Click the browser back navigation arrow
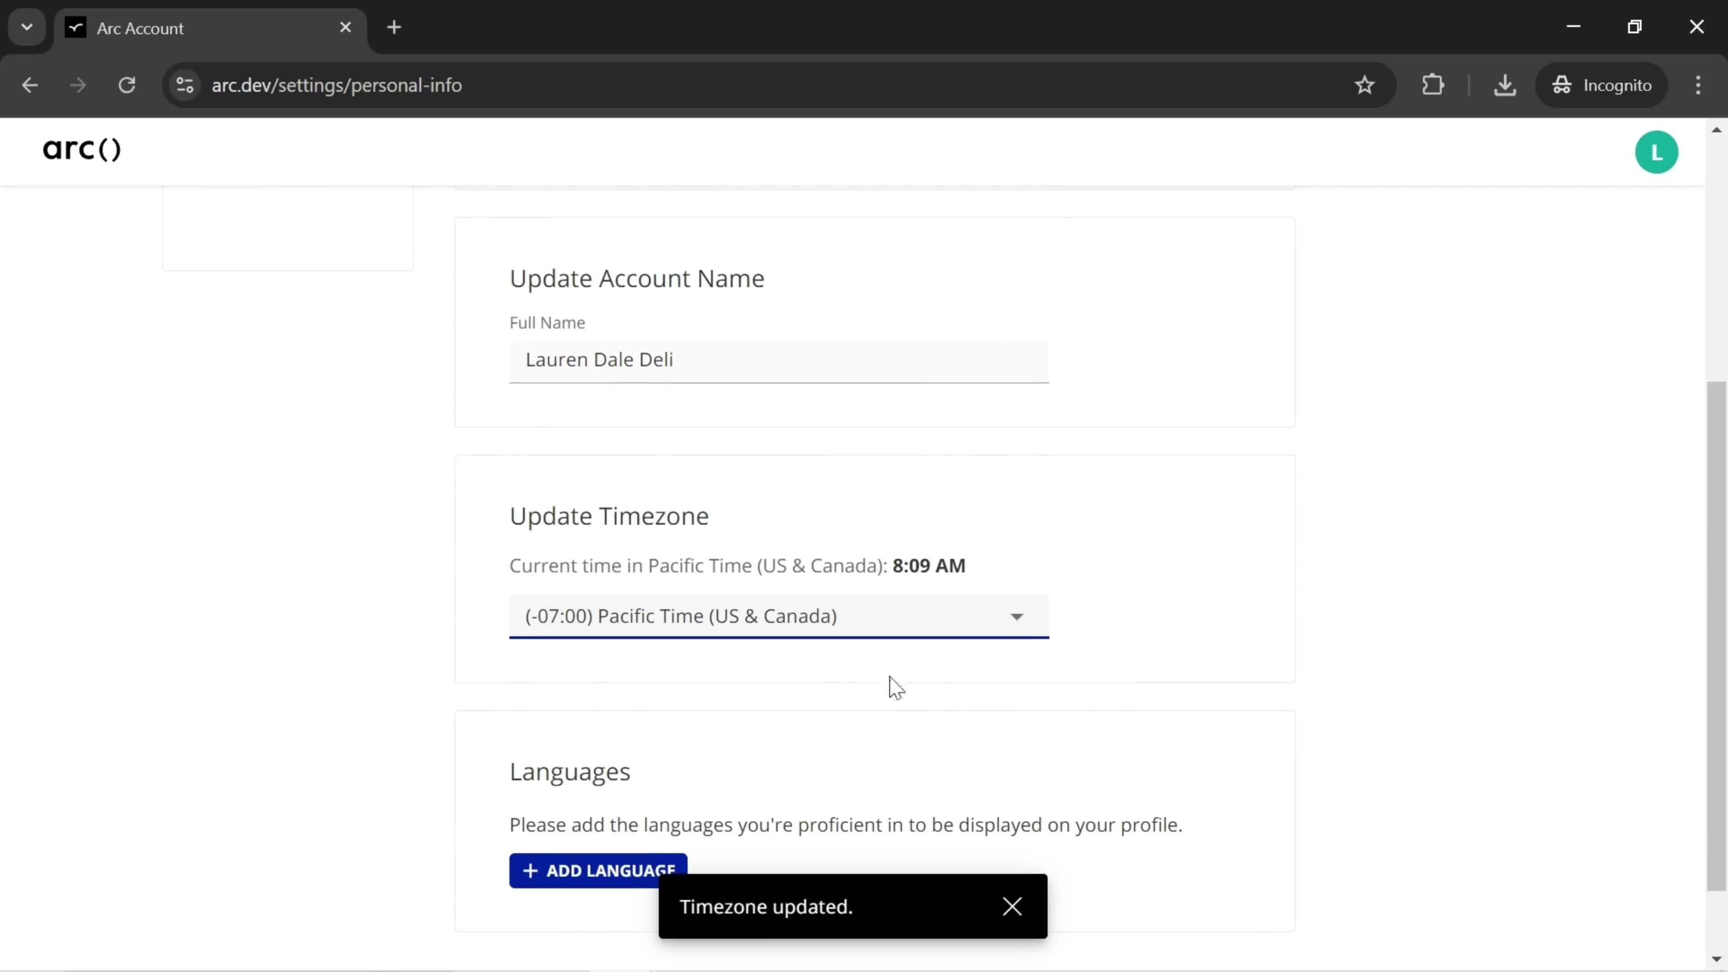1728x972 pixels. point(30,84)
